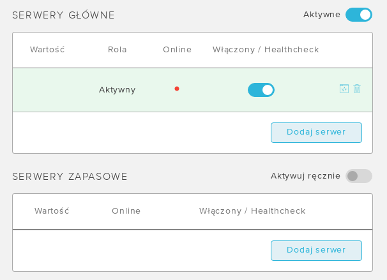The height and width of the screenshot is (280, 387).
Task: Disable the Włączony switch in server row
Action: [261, 90]
